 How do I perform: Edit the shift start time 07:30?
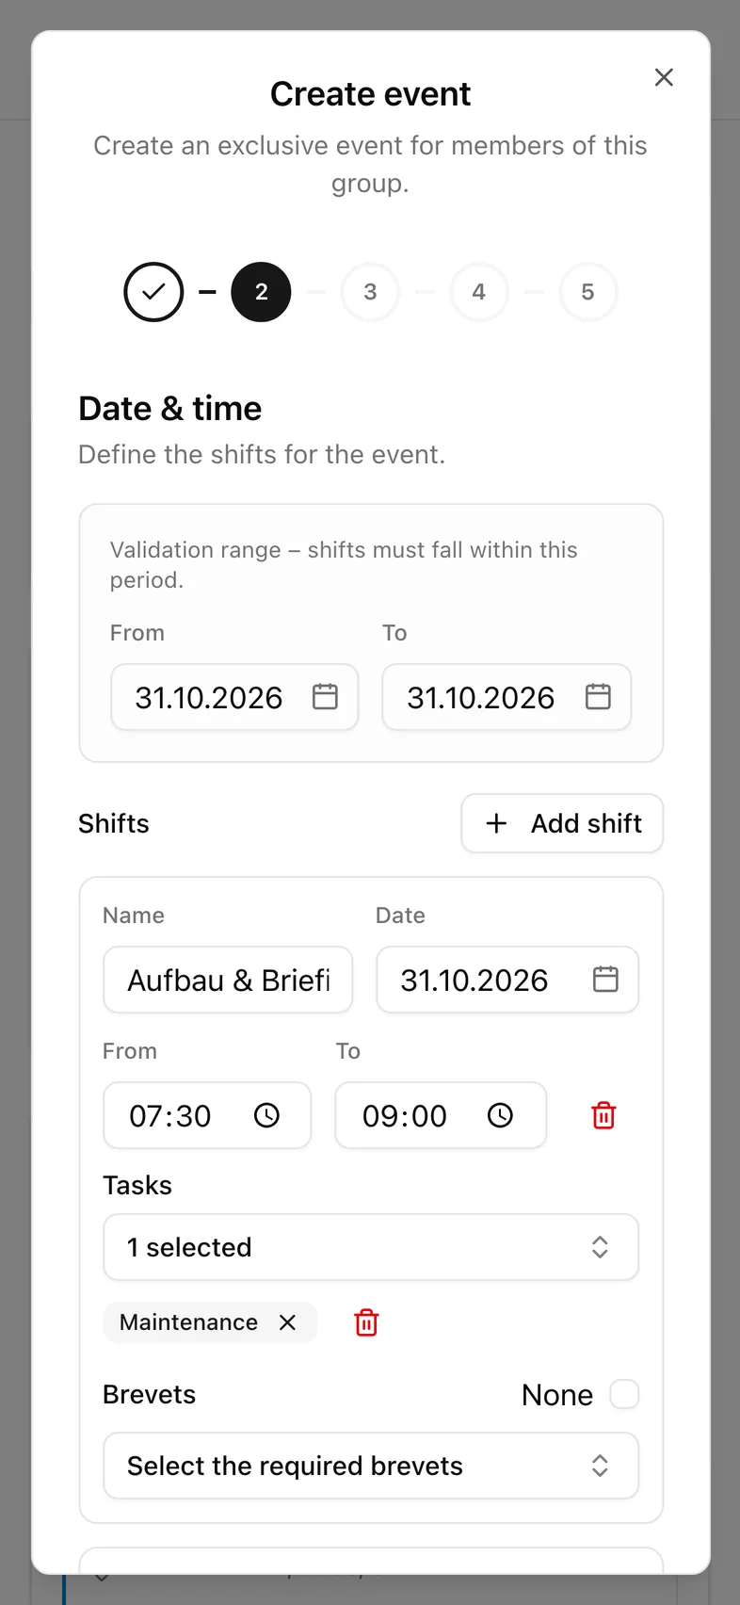[x=207, y=1115]
